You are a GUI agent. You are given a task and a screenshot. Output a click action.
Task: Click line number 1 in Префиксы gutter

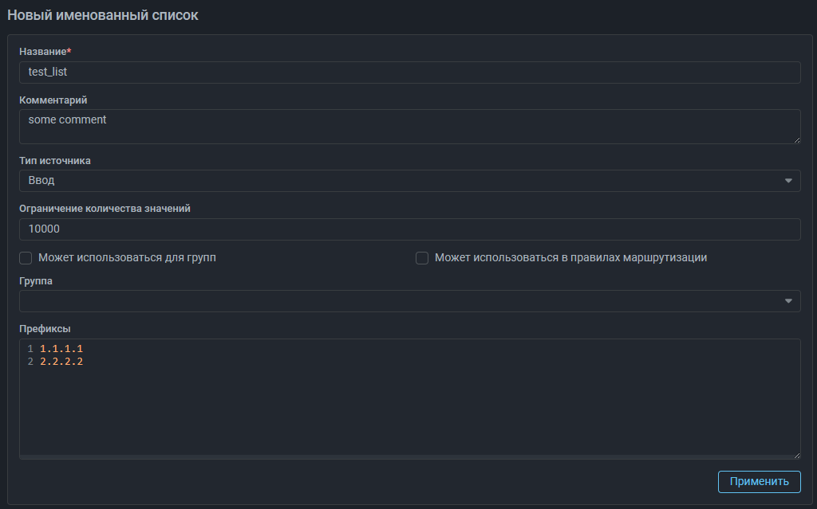(x=30, y=349)
